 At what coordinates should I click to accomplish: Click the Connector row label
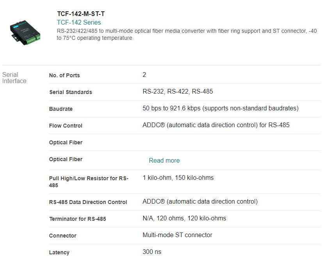click(x=63, y=236)
